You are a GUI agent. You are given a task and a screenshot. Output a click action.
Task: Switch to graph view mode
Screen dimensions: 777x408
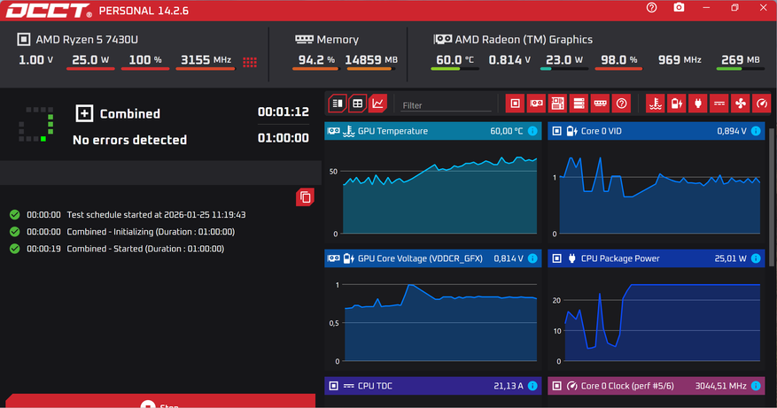click(378, 104)
